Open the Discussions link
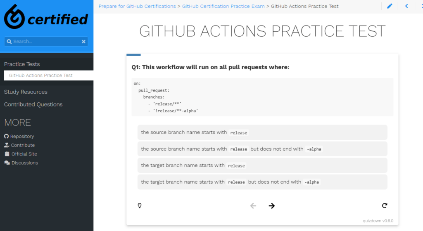The width and height of the screenshot is (423, 231). [24, 163]
